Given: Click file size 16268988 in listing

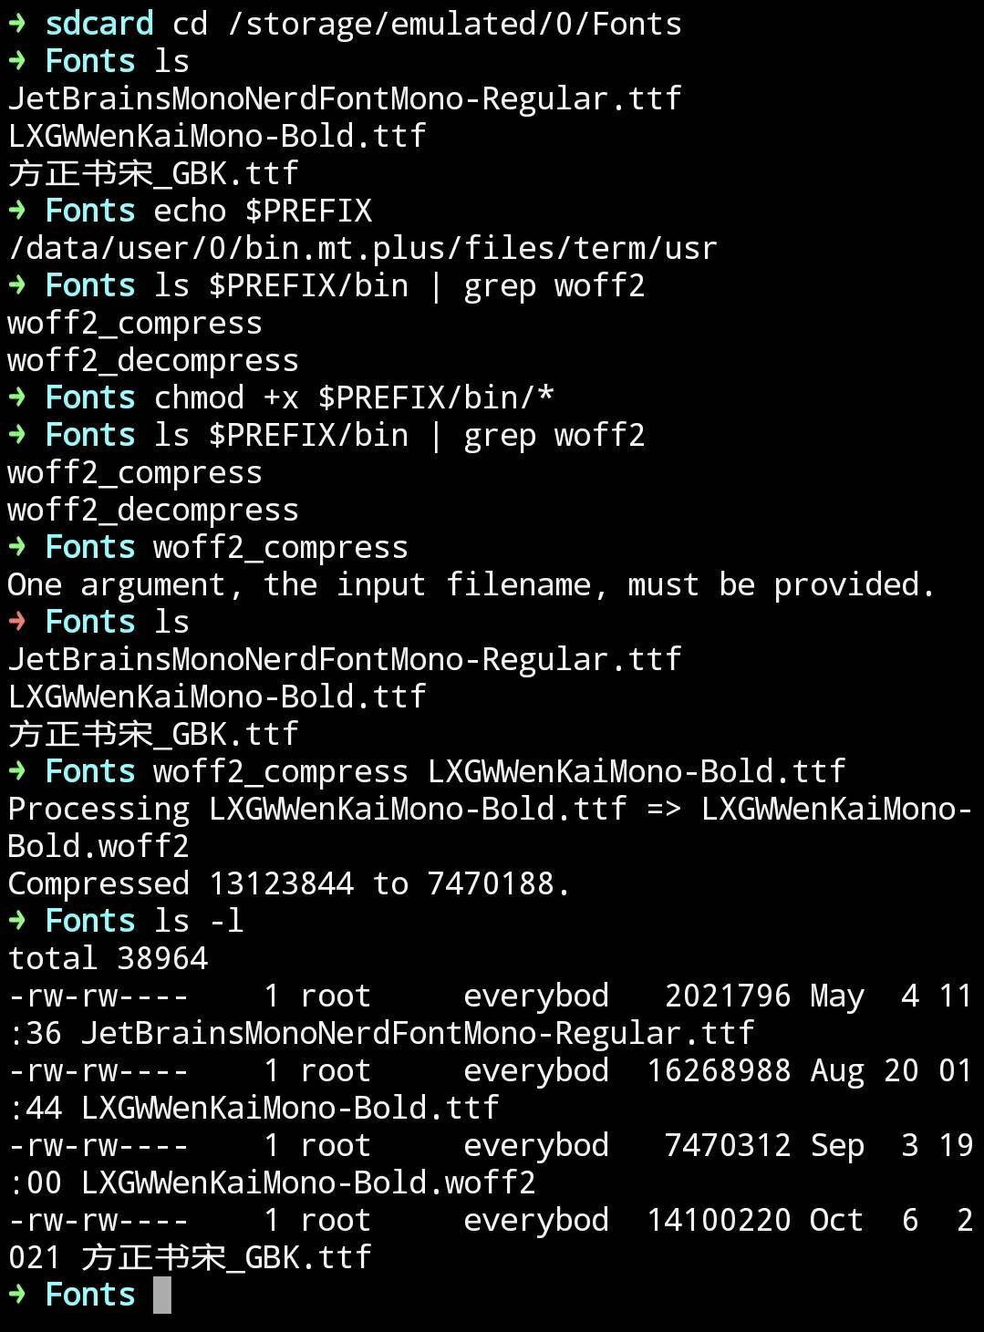Looking at the screenshot, I should [719, 1070].
